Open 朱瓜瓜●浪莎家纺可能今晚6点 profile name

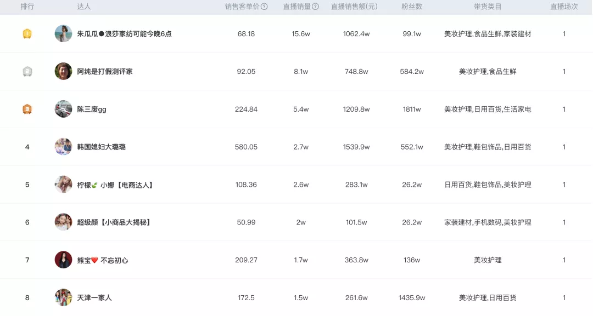click(125, 34)
